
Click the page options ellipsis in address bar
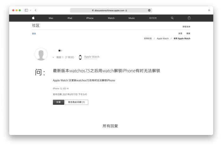149,10
